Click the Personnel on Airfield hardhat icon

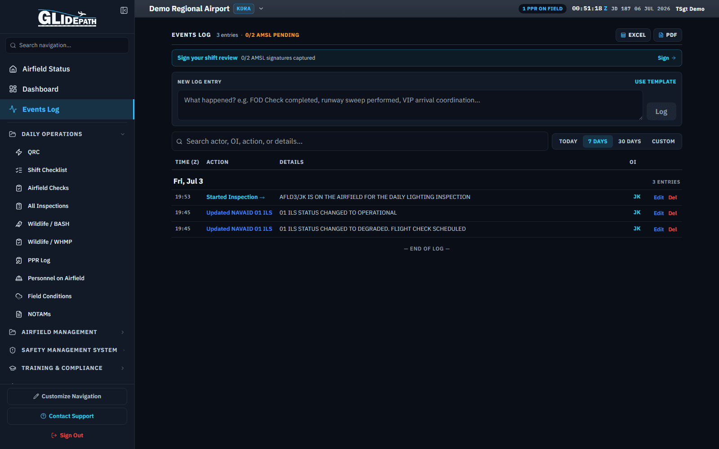(19, 278)
